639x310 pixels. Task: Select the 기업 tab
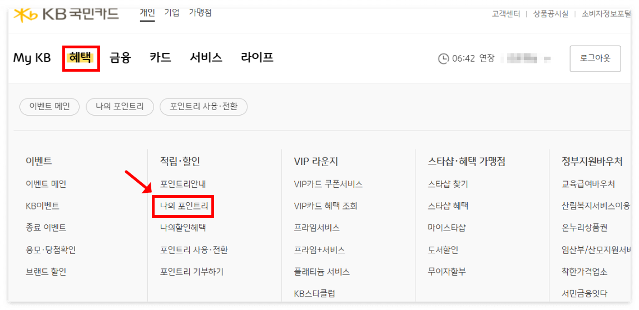[x=172, y=13]
